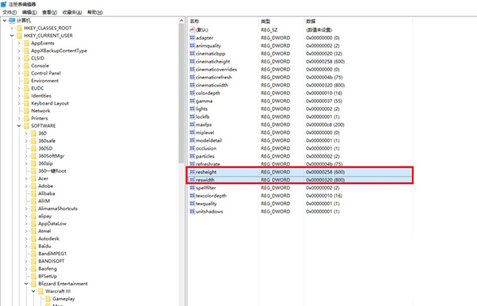The image size is (477, 306).
Task: Expand the HKEY_CLASSES_ROOT branch
Action: coord(12,28)
